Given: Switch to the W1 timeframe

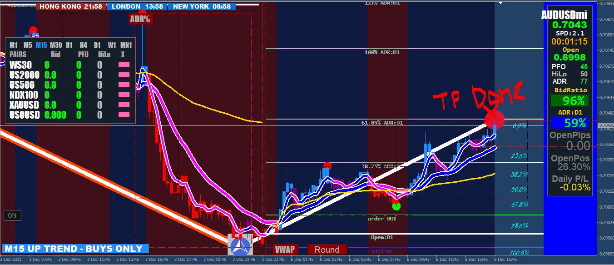Looking at the screenshot, I should (x=112, y=45).
